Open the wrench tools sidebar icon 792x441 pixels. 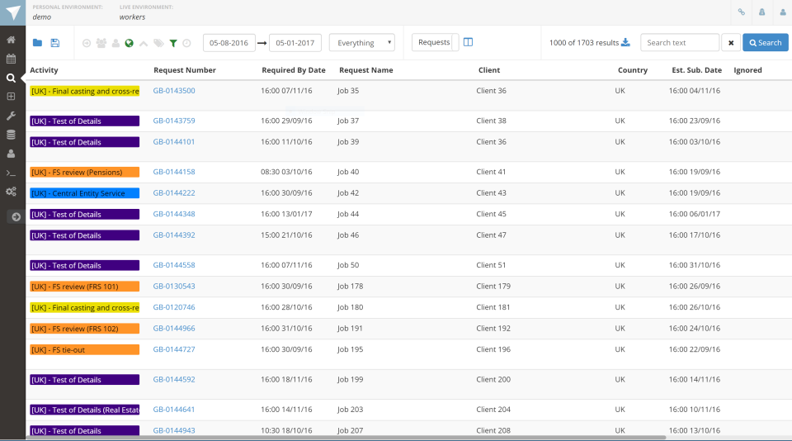tap(11, 116)
